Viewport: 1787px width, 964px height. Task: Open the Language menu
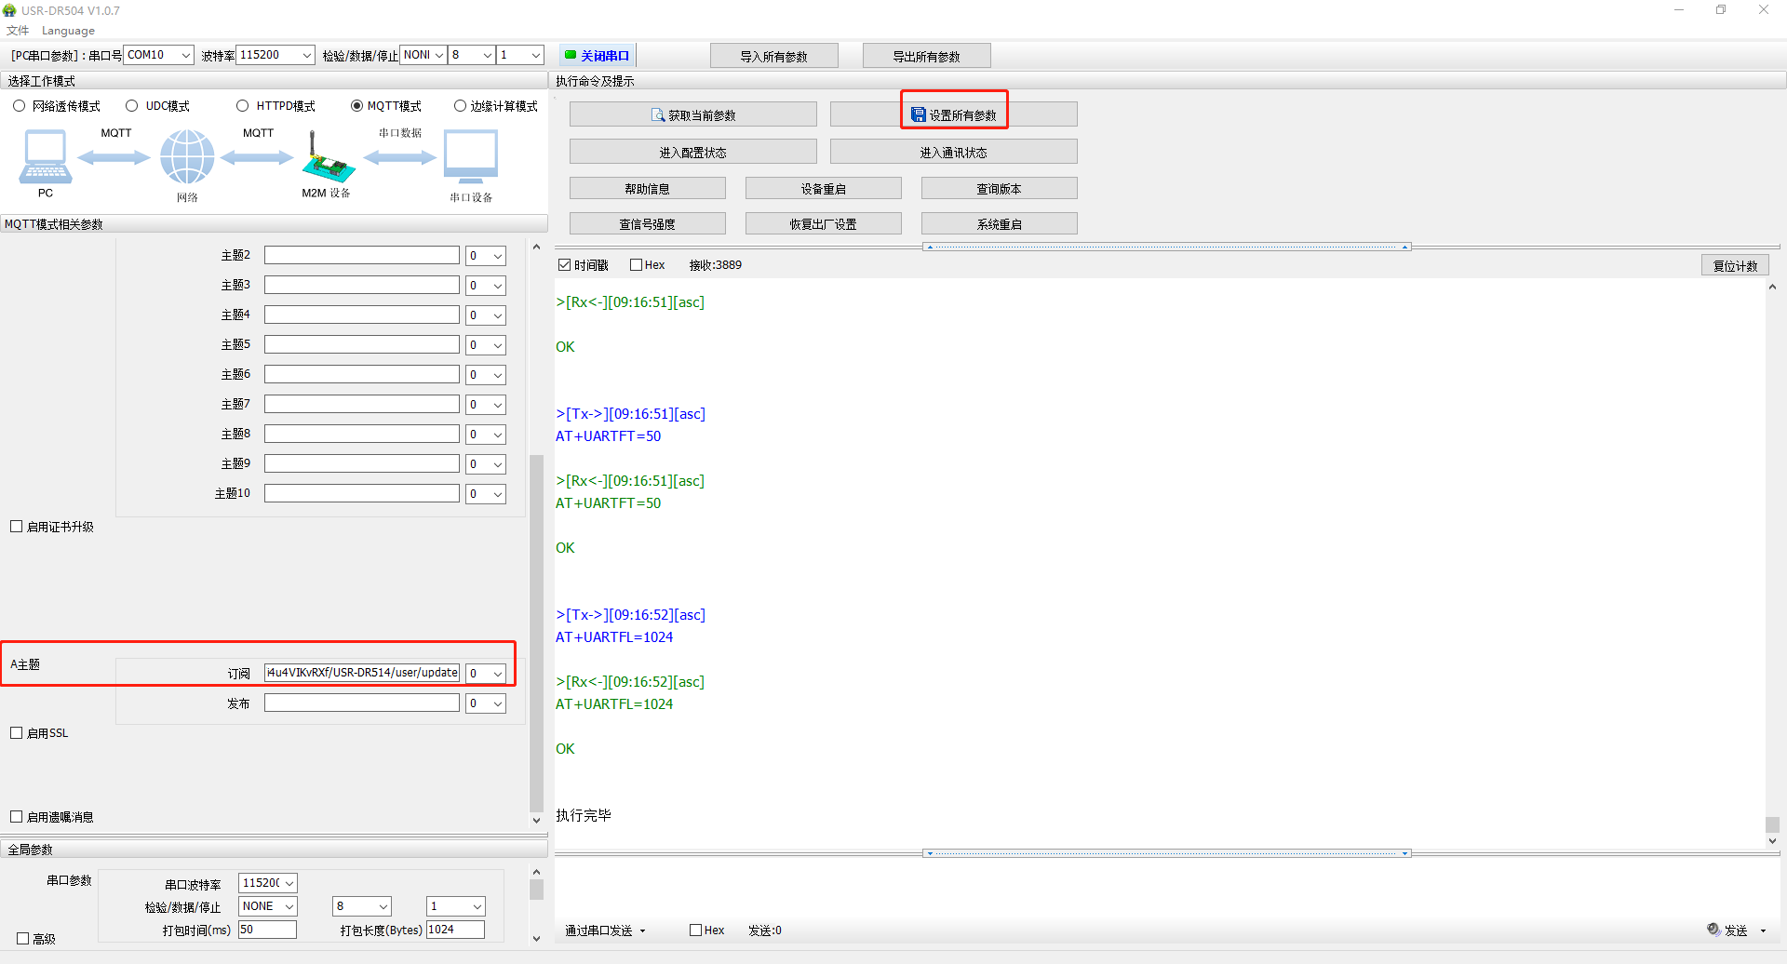tap(68, 31)
